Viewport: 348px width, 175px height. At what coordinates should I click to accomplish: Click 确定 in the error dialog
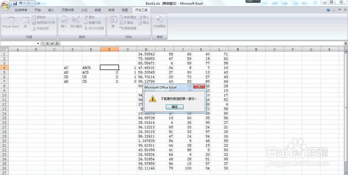tap(175, 107)
